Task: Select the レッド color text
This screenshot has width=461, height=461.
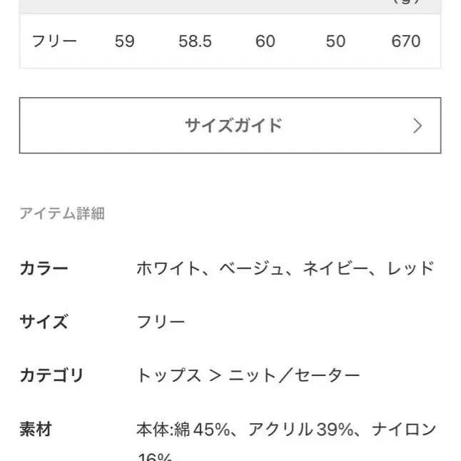Action: point(410,268)
